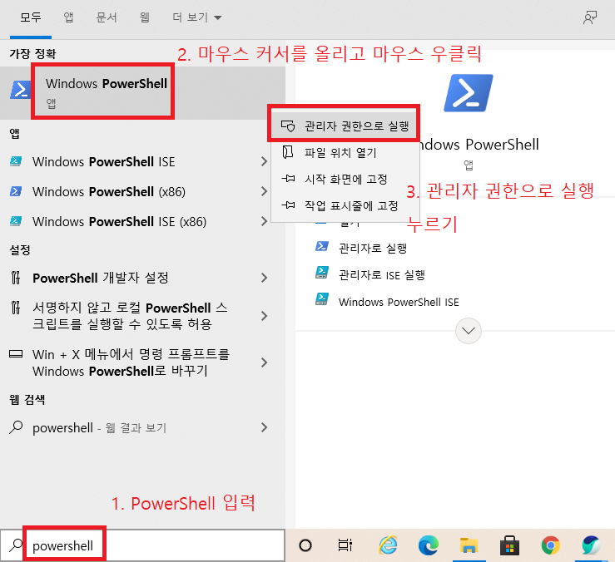Expand arrow for Windows PowerShell ISE

[265, 161]
